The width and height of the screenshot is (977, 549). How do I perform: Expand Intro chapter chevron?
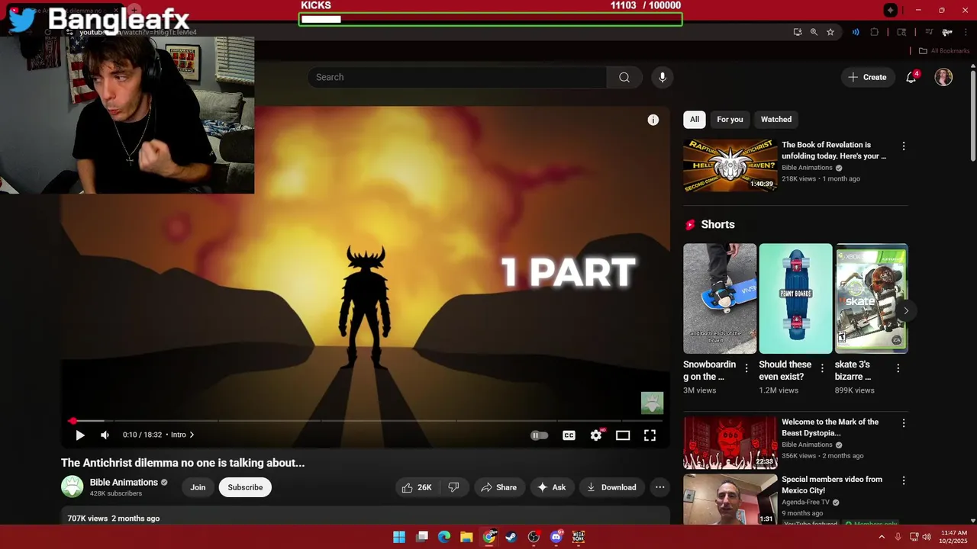(192, 435)
